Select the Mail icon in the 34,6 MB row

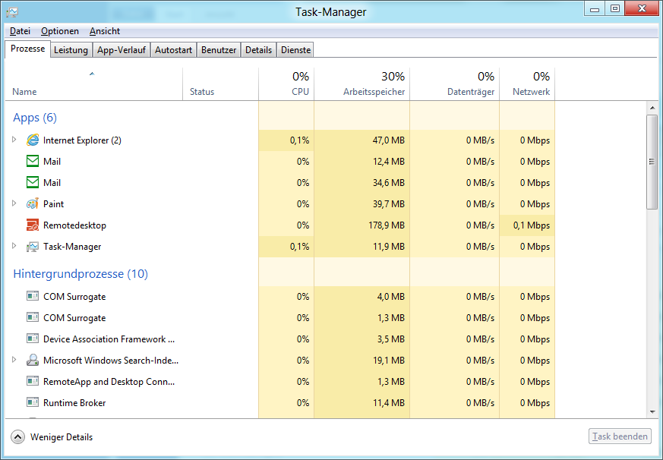click(33, 182)
